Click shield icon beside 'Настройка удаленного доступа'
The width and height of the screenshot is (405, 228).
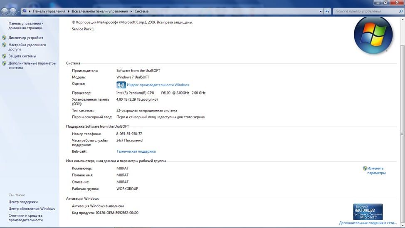pos(4,45)
